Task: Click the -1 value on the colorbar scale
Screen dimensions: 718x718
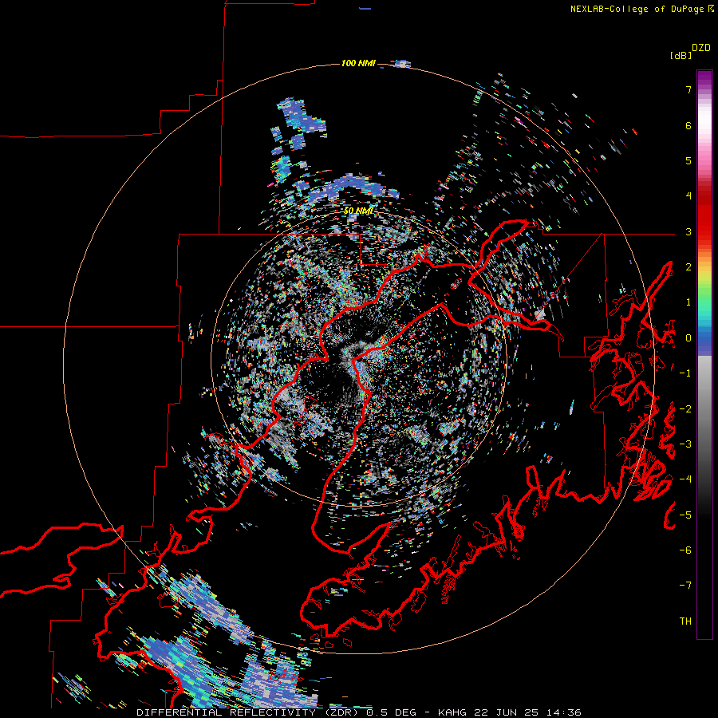Action: (685, 373)
